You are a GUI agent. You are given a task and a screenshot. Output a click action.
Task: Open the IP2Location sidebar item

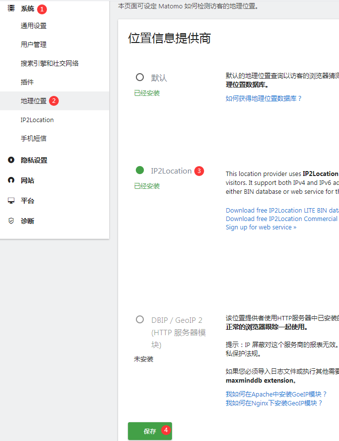pyautogui.click(x=37, y=120)
